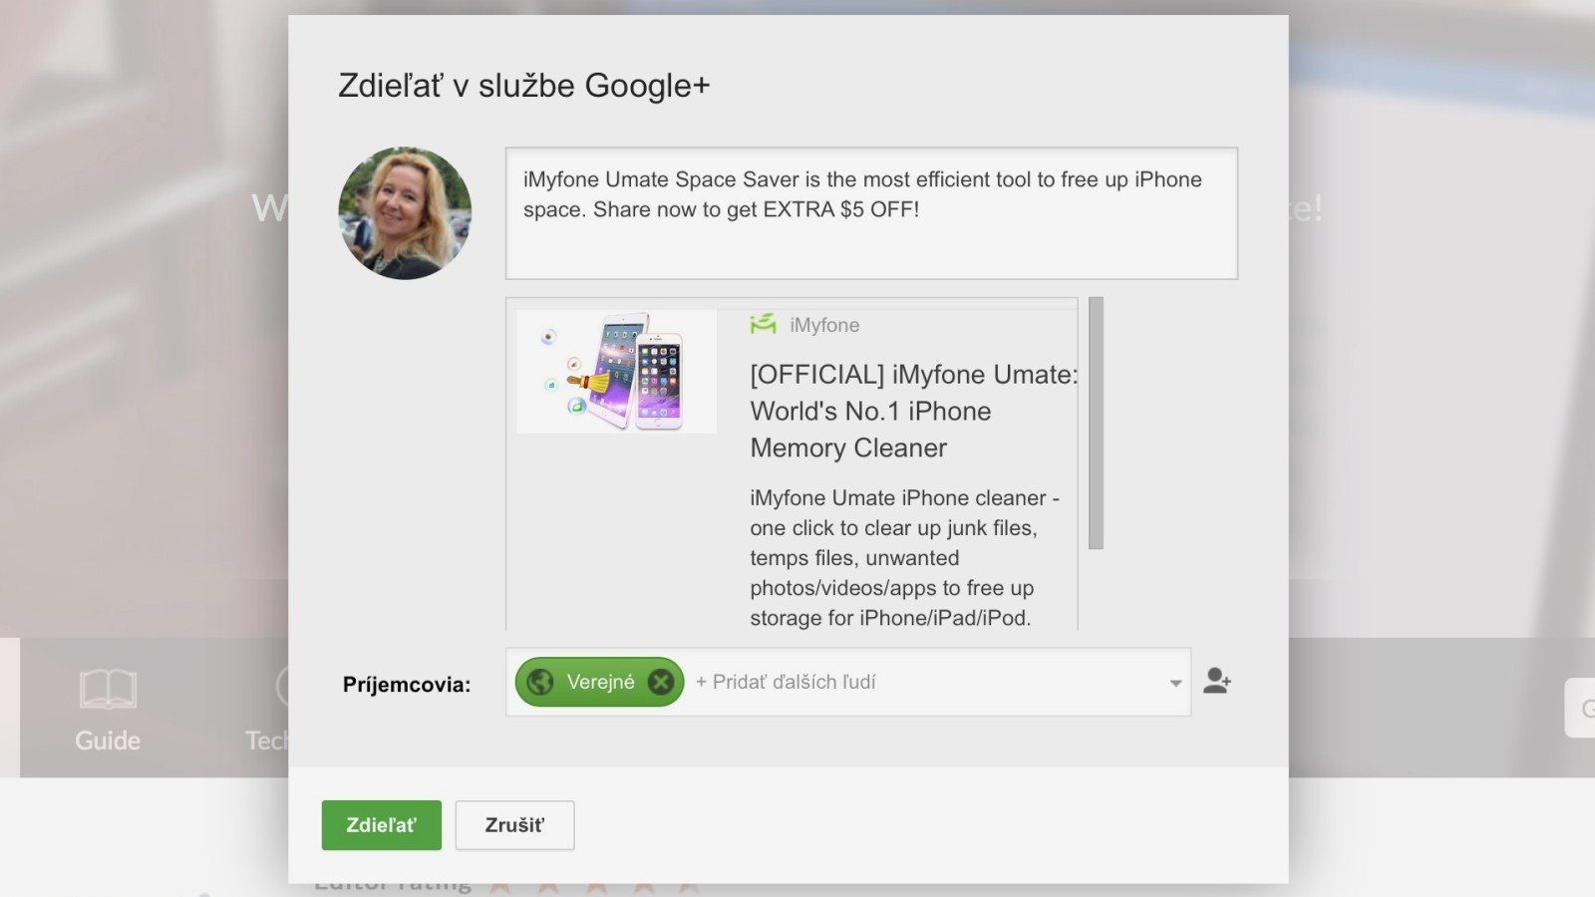Remove the Verejné recipient chip
Image resolution: width=1595 pixels, height=897 pixels.
click(x=660, y=682)
